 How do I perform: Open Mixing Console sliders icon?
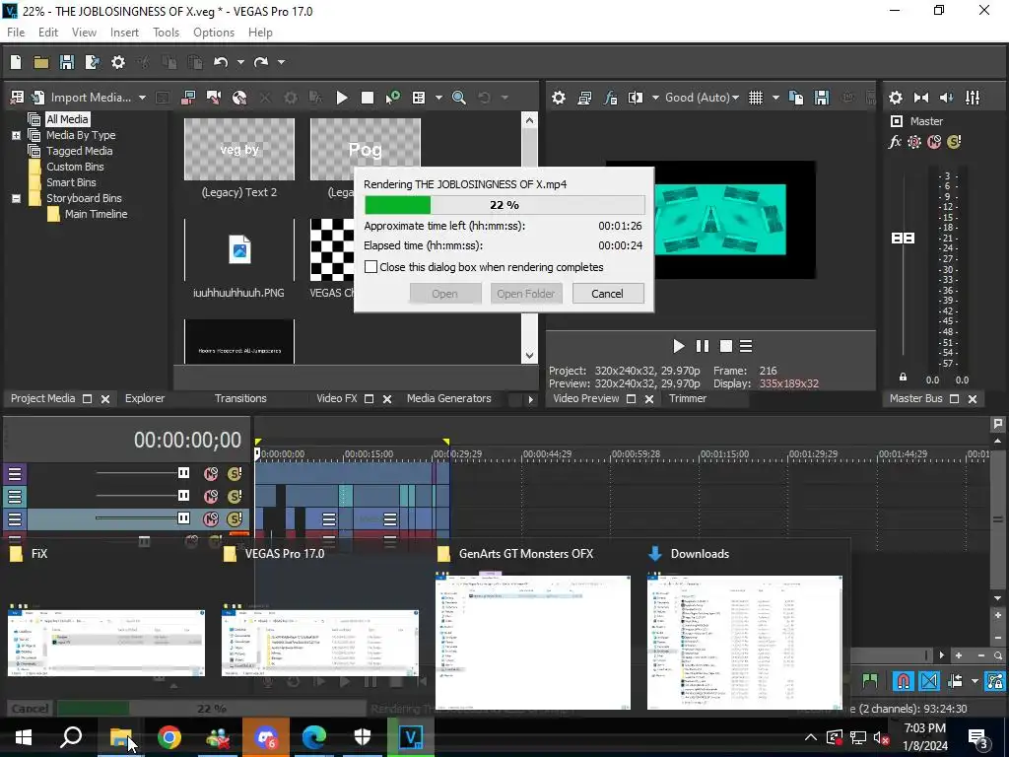[973, 98]
